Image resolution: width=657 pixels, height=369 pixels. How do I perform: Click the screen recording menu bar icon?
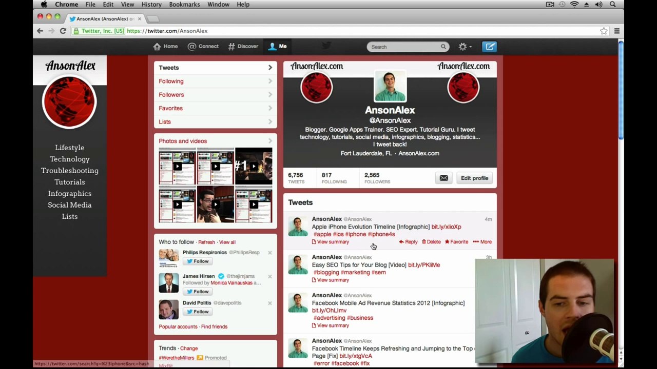click(x=550, y=5)
